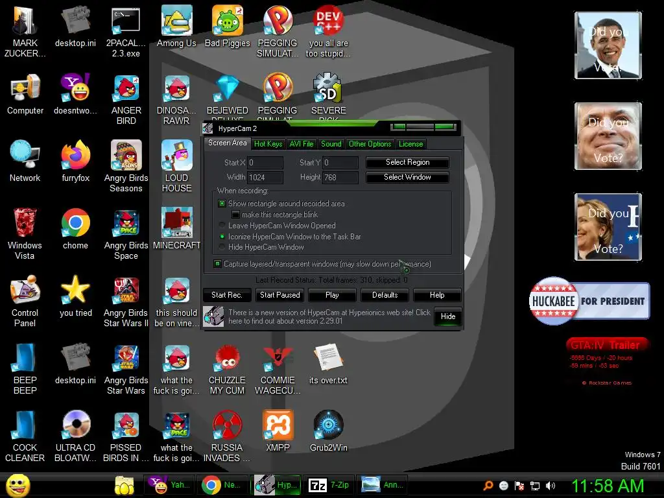Select the MINECRAFT desktop icon
Viewport: 664px width, 498px height.
click(x=176, y=229)
